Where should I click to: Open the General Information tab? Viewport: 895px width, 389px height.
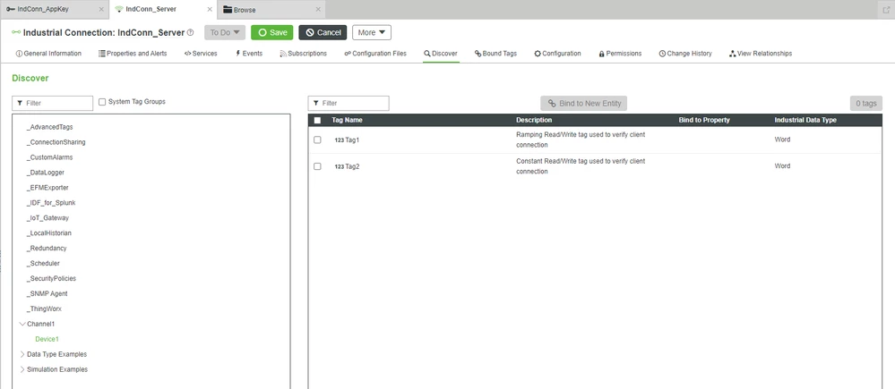(48, 54)
